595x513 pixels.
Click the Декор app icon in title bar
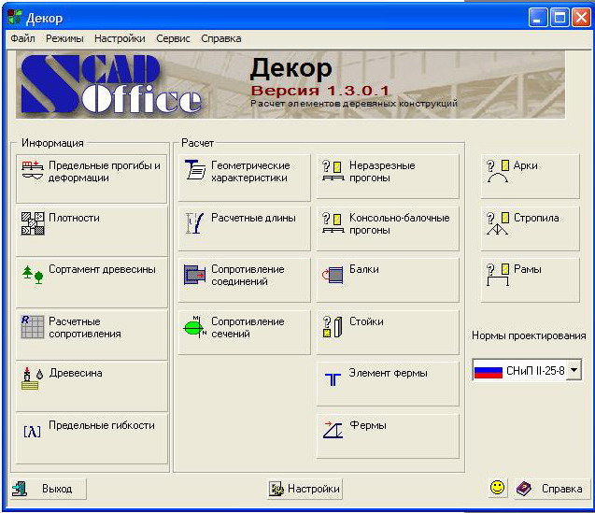tap(14, 18)
